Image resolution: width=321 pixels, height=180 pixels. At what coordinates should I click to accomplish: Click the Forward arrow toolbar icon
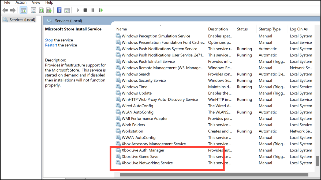click(x=13, y=10)
